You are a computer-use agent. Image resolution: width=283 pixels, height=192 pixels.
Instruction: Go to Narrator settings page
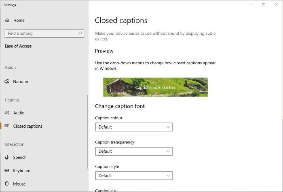click(21, 82)
